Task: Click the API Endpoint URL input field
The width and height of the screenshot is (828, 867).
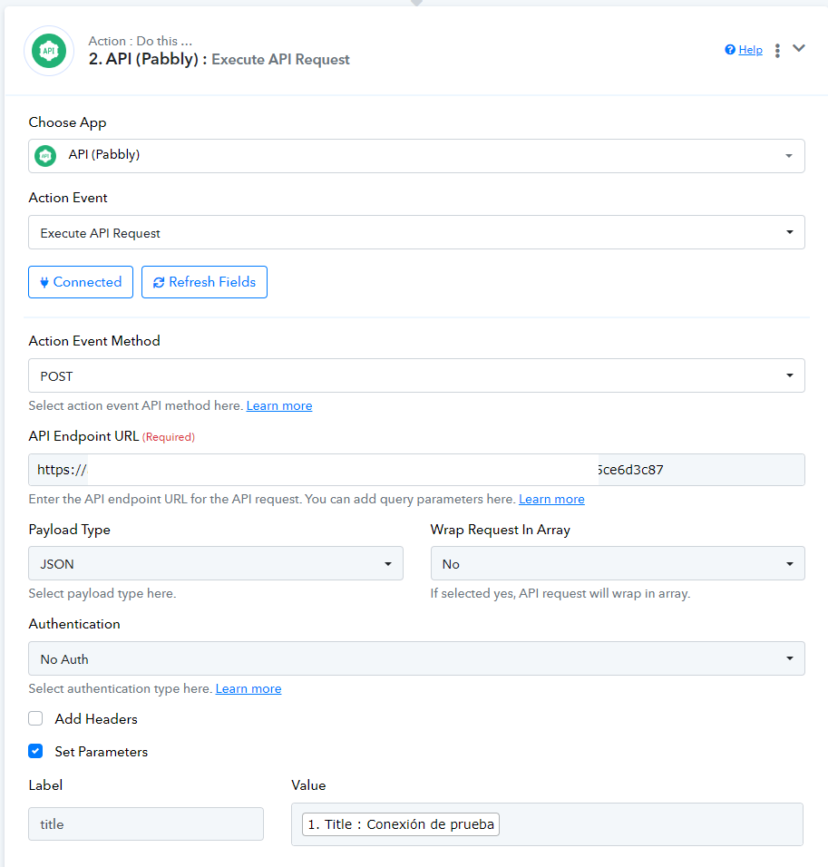Action: pos(416,470)
